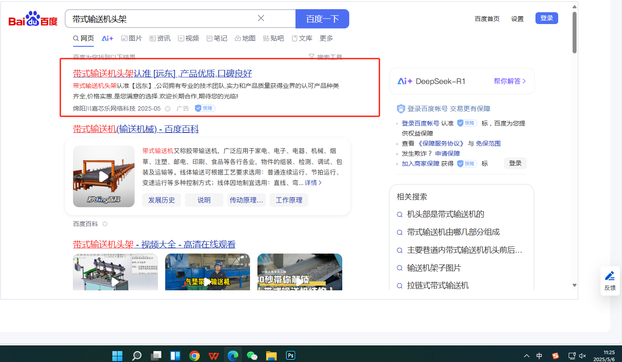Open the Widgets taskbar icon
The height and width of the screenshot is (362, 622).
pyautogui.click(x=175, y=355)
